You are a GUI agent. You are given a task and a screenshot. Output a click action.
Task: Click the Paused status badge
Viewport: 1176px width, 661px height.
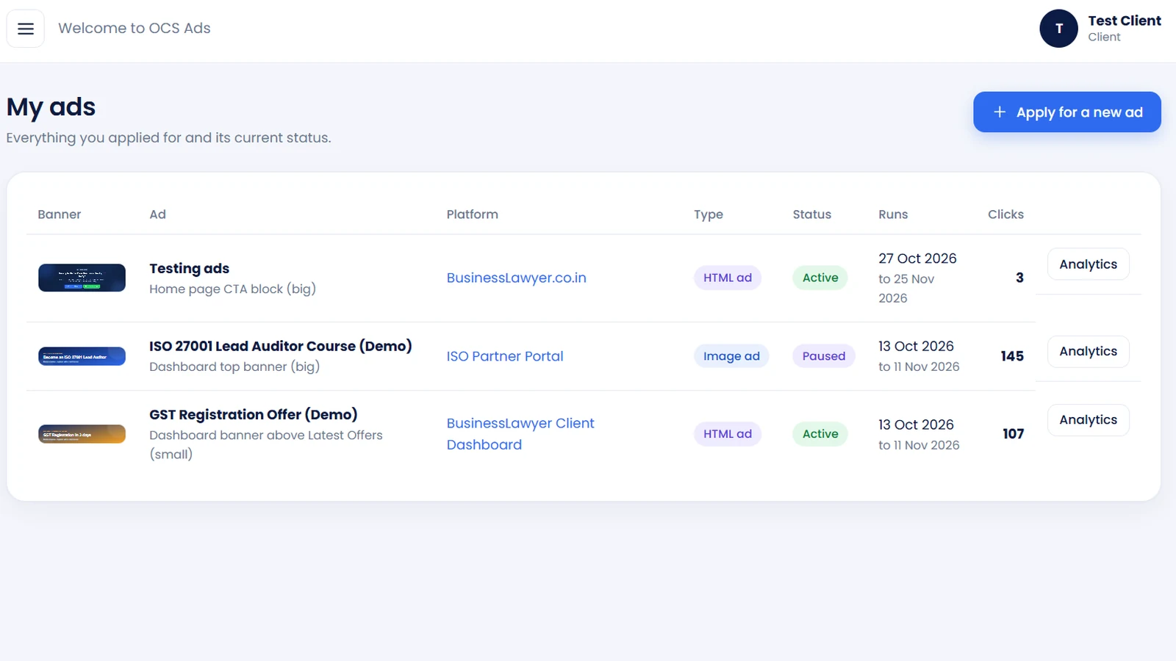823,356
